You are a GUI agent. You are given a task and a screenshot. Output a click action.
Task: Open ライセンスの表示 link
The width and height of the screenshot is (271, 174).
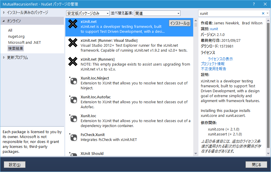[x=220, y=59]
